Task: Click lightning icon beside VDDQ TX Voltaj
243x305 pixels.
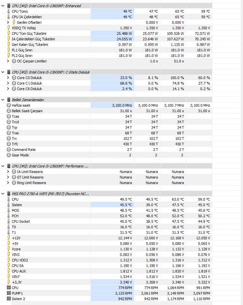Action: point(8,28)
